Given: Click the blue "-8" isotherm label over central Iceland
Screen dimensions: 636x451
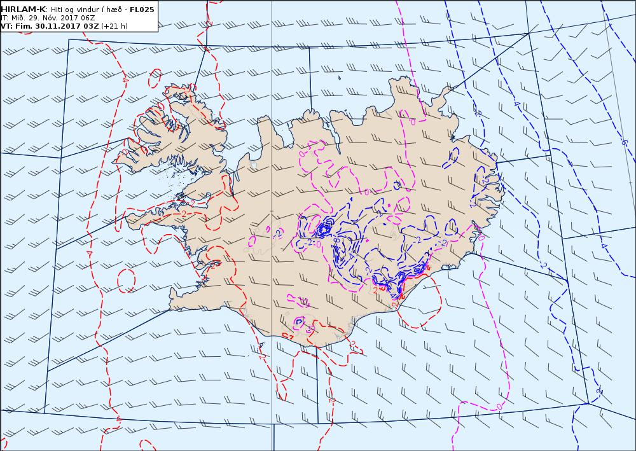Looking at the screenshot, I should 336,240.
